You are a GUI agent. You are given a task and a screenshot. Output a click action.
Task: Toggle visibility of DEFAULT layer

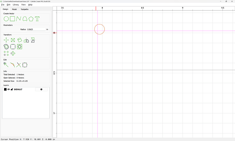point(9,89)
